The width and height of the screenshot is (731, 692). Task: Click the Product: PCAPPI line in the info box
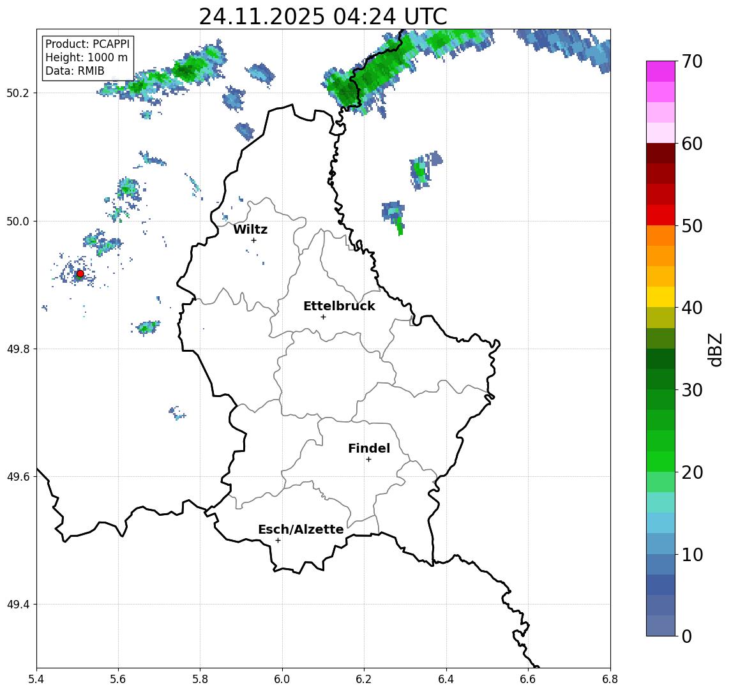[87, 44]
